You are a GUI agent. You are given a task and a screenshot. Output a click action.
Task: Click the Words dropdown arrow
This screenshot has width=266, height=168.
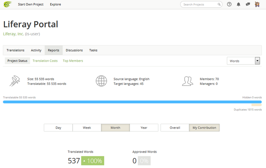257,61
